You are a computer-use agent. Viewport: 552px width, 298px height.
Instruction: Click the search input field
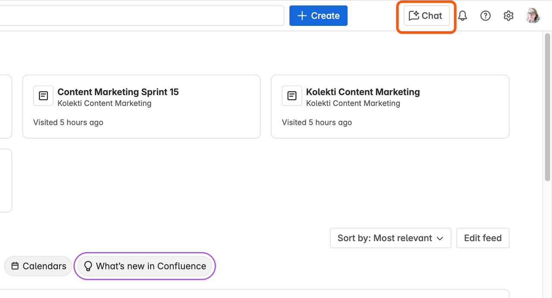click(x=142, y=16)
